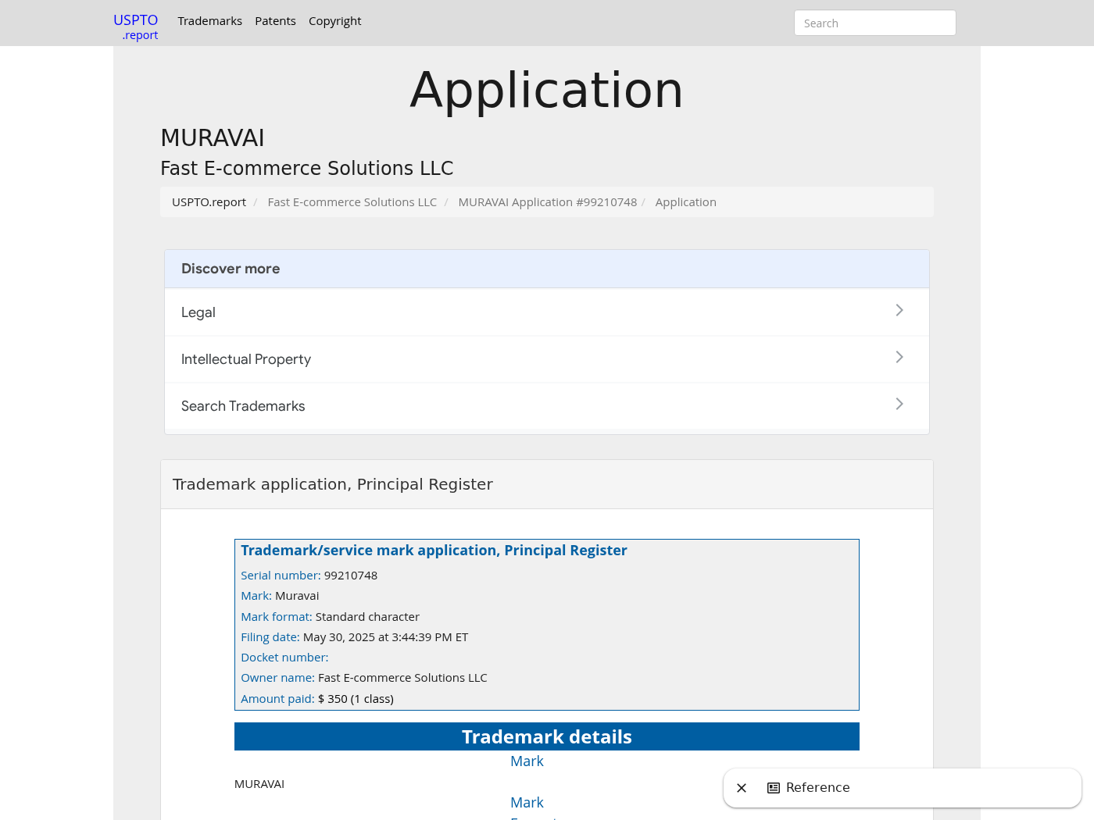Focus the Search input field
This screenshot has height=820, width=1094.
(x=874, y=23)
